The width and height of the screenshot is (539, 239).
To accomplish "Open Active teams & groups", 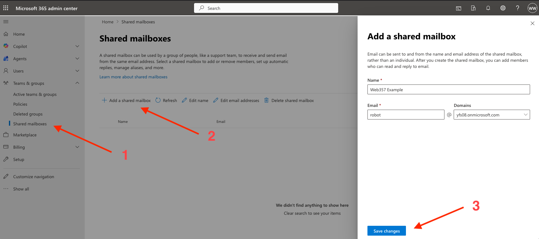I will [35, 94].
